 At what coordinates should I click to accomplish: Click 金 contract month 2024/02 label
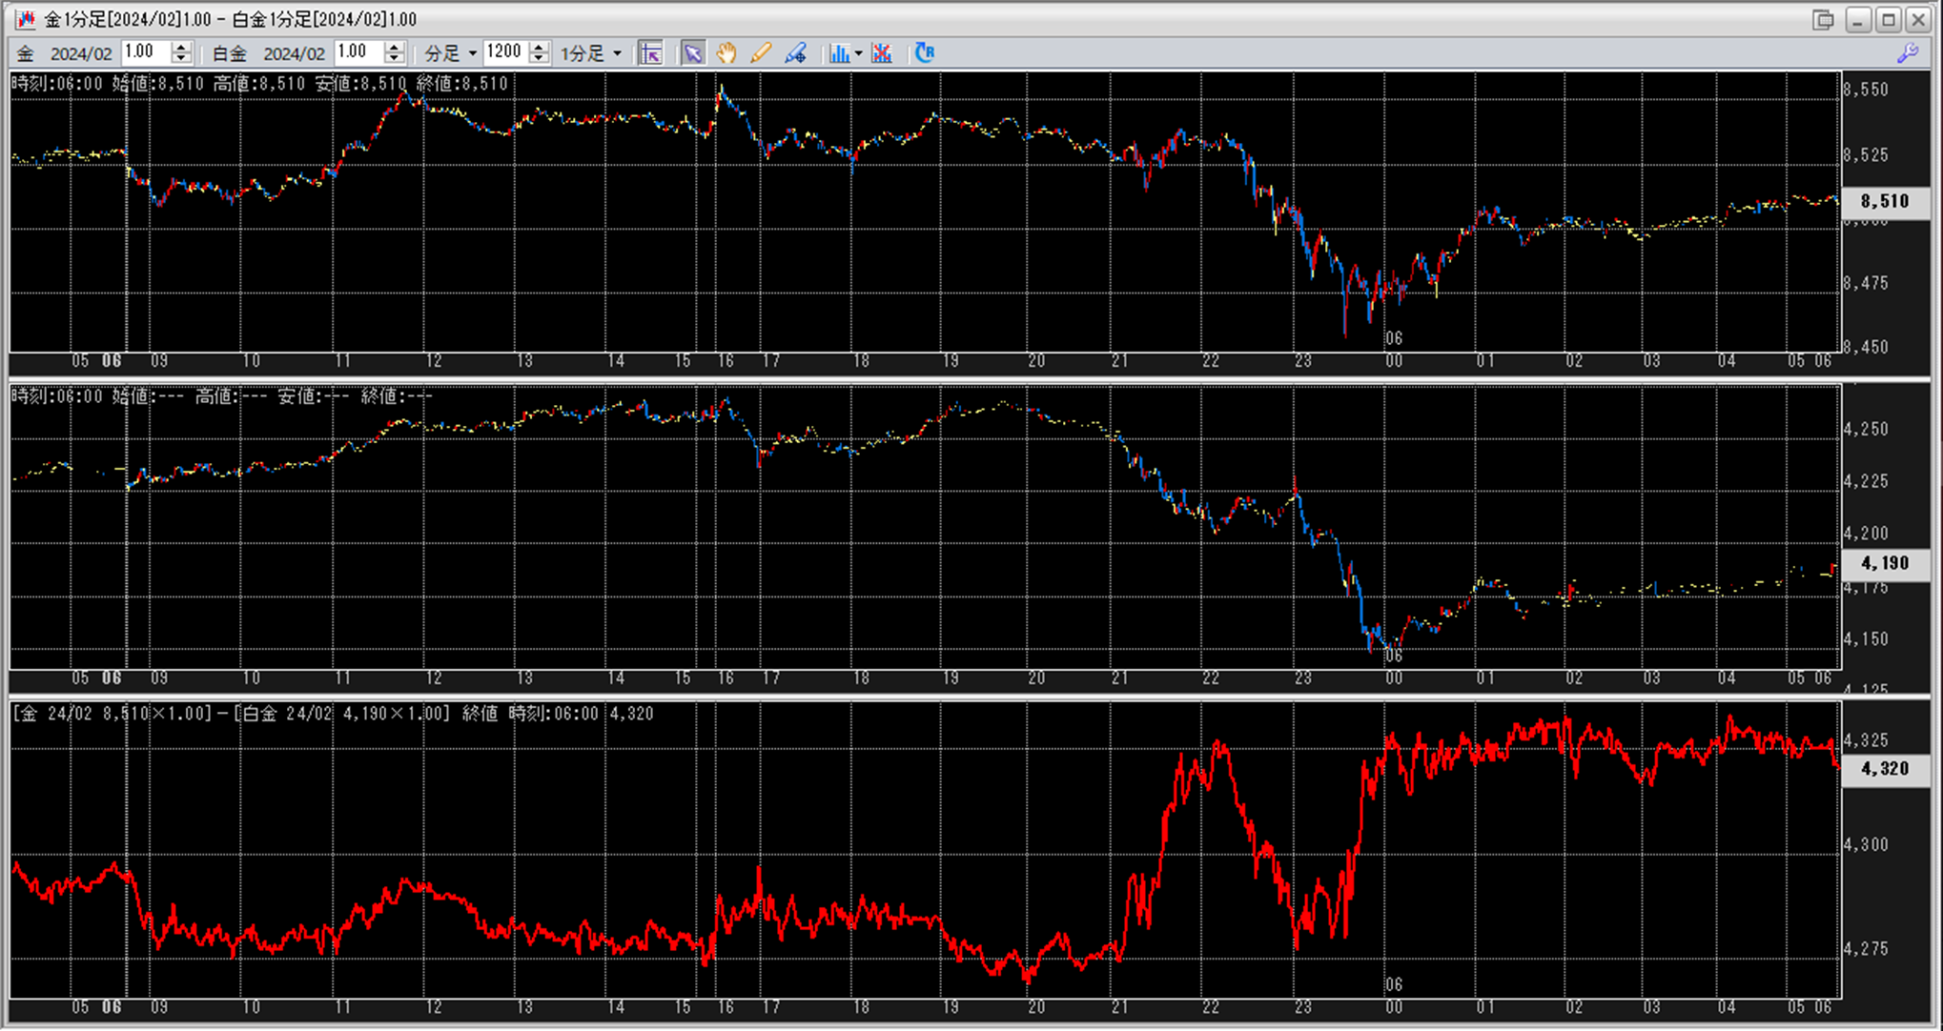coord(81,53)
